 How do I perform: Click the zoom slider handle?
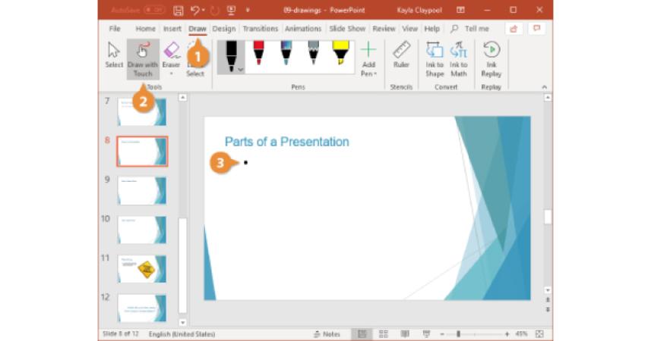[x=458, y=334]
